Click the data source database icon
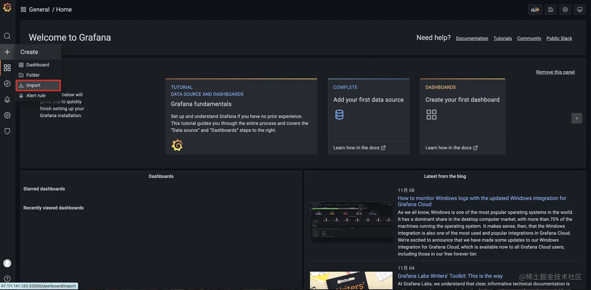This screenshot has height=290, width=591. pyautogui.click(x=340, y=115)
